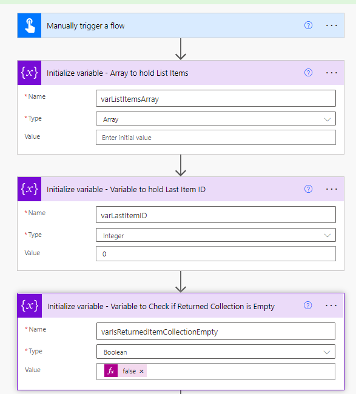
Task: Click the manual trigger hand icon
Action: click(30, 25)
